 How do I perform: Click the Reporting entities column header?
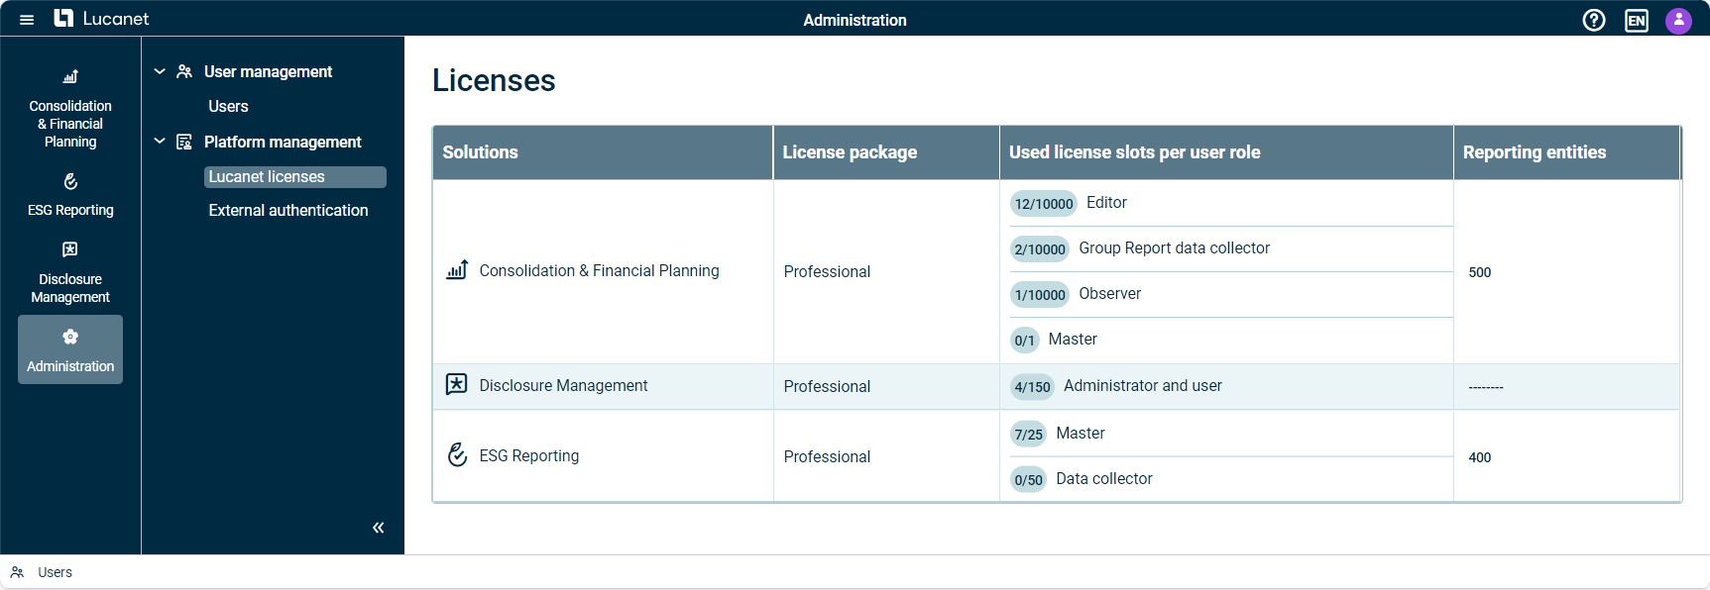(1566, 152)
